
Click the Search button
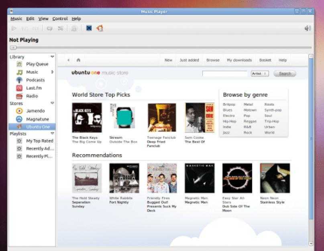[x=285, y=73]
